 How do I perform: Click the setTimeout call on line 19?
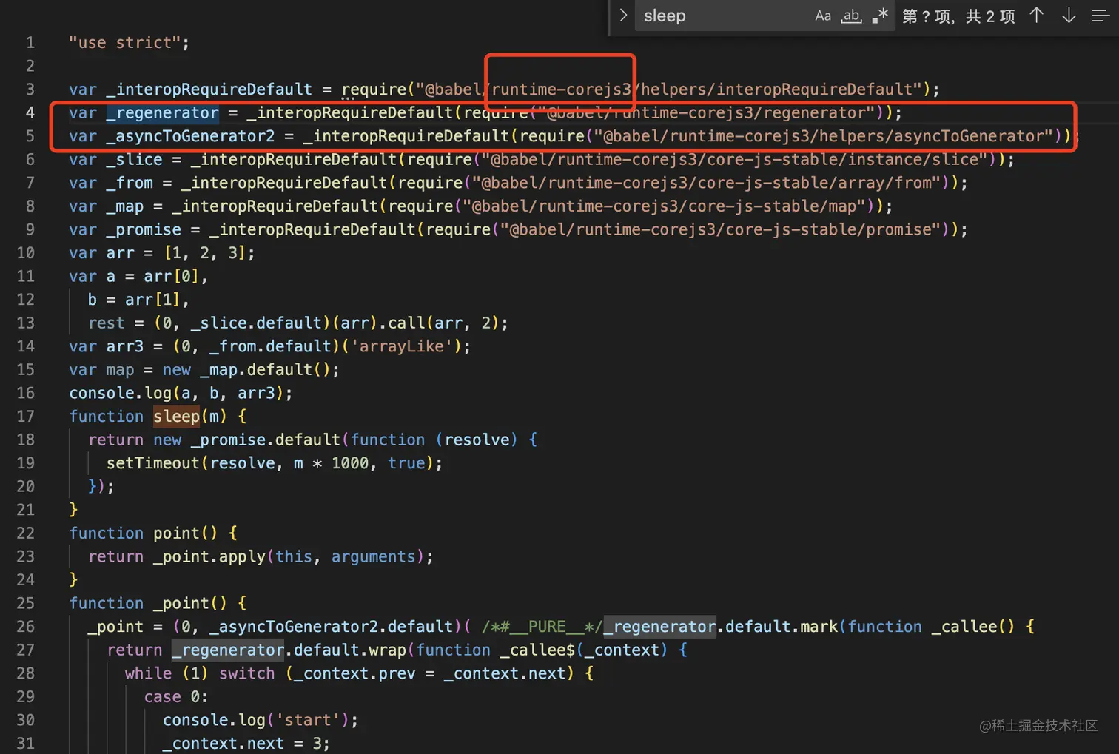click(274, 463)
